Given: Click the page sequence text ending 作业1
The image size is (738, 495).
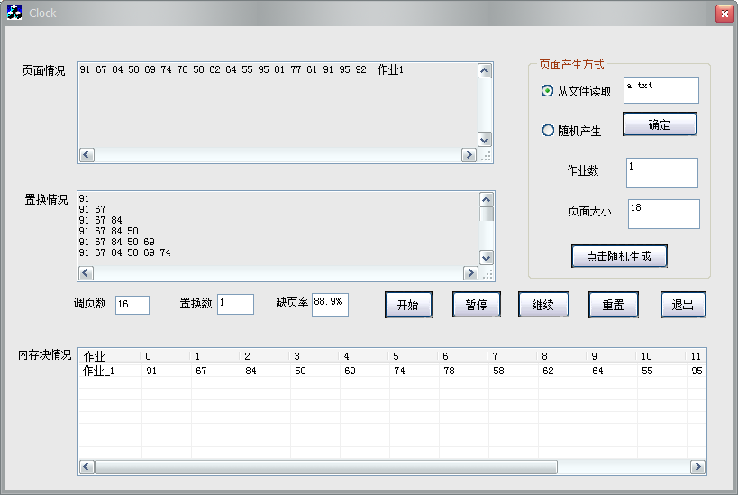Looking at the screenshot, I should point(241,69).
